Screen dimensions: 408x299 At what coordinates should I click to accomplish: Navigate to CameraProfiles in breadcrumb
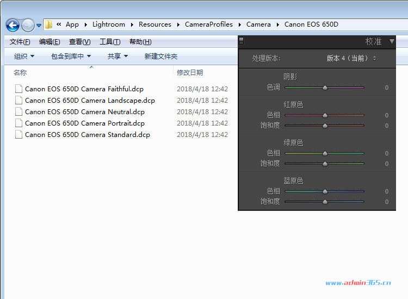tap(209, 24)
